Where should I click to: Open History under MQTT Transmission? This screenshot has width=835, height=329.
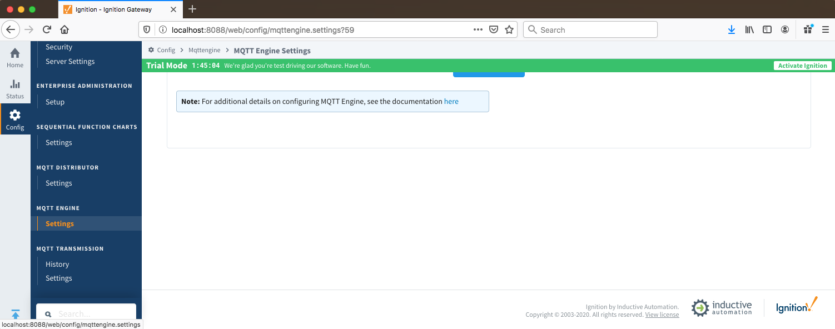tap(57, 264)
